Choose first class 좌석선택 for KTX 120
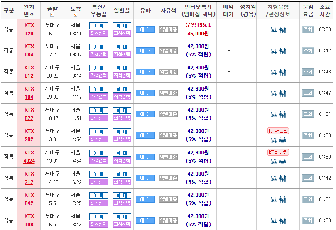Image resolution: width=336 pixels, height=230 pixels. (x=98, y=33)
